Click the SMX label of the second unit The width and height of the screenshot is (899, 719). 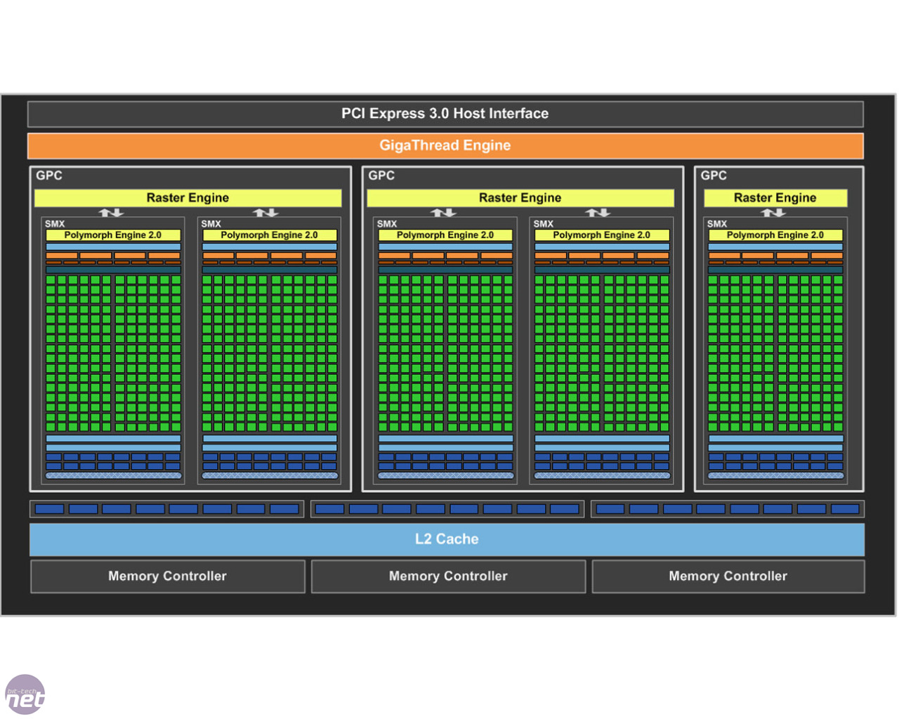(211, 224)
